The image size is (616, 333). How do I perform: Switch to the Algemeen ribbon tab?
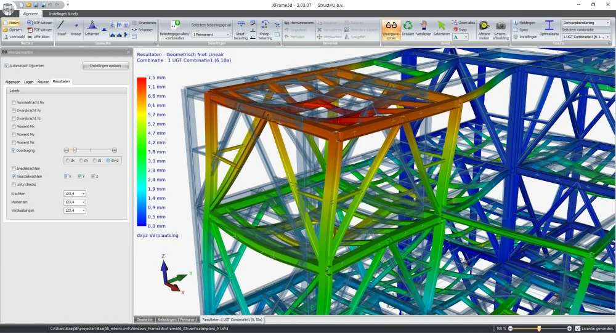(x=30, y=14)
